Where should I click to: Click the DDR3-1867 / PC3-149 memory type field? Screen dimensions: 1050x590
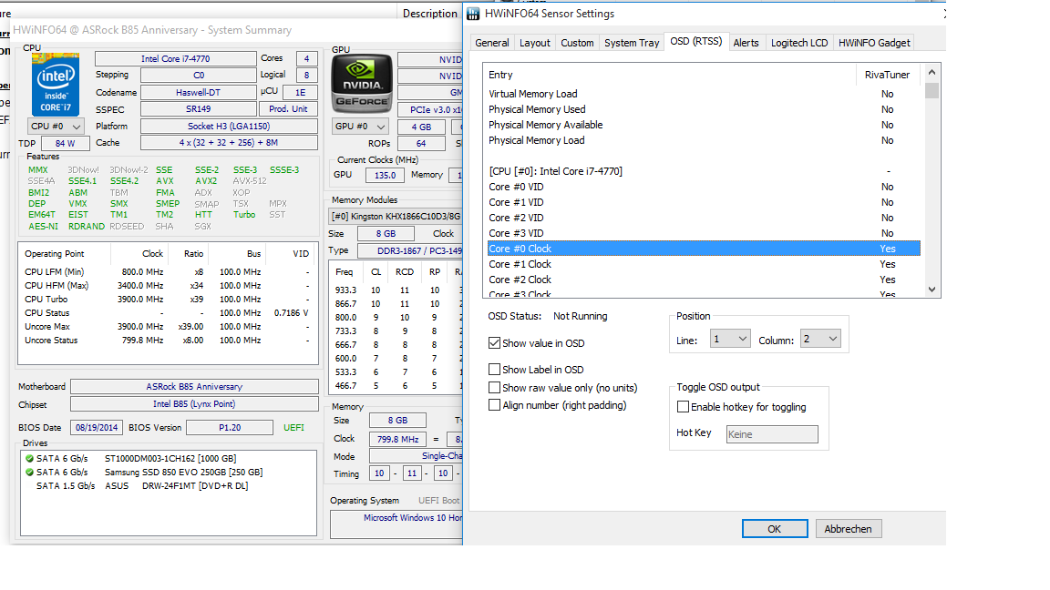(x=410, y=251)
